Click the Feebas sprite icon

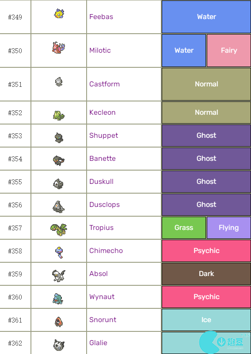(x=59, y=14)
